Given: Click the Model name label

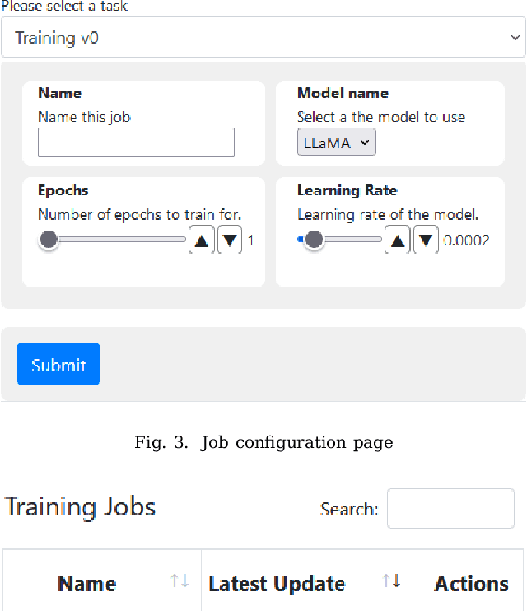Looking at the screenshot, I should (343, 93).
